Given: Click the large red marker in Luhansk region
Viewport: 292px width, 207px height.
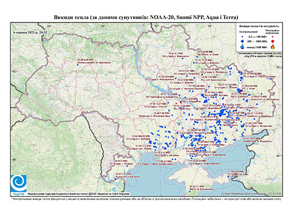Looking at the screenshot, I should (x=240, y=91).
